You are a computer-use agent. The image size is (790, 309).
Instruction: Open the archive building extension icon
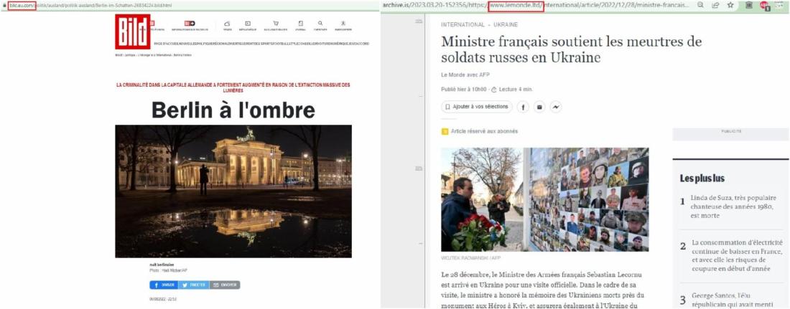pyautogui.click(x=749, y=5)
